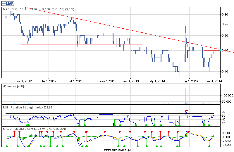Screen dimensions: 234x152
Task: Click the leftmost red triangle in MACD panel
Action: 14,132
